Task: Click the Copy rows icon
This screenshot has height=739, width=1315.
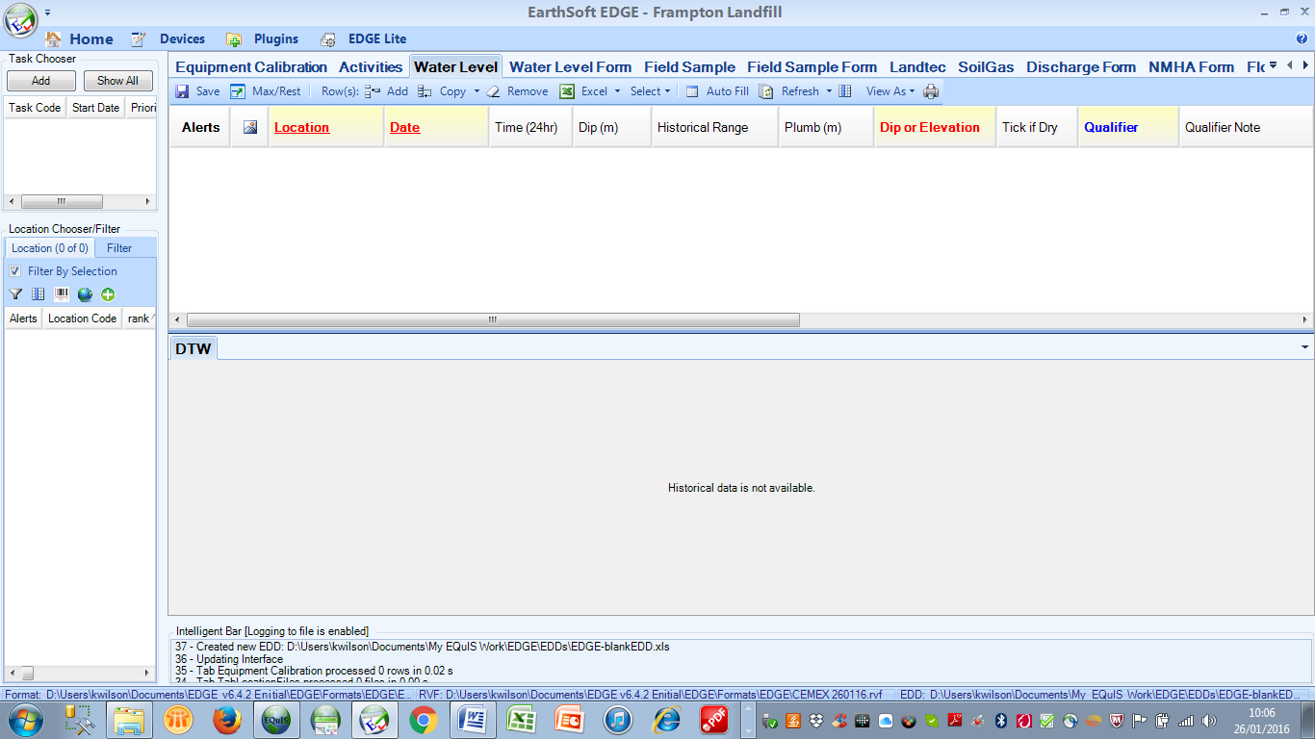Action: pos(425,91)
